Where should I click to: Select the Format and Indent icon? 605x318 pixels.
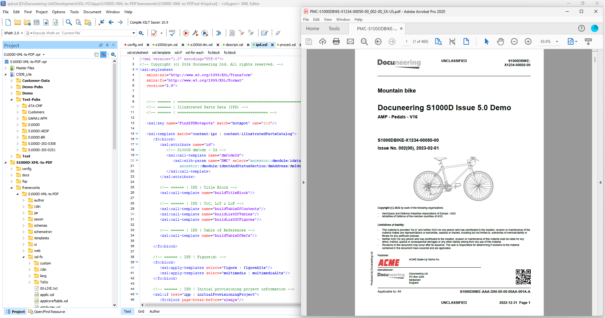pos(218,33)
